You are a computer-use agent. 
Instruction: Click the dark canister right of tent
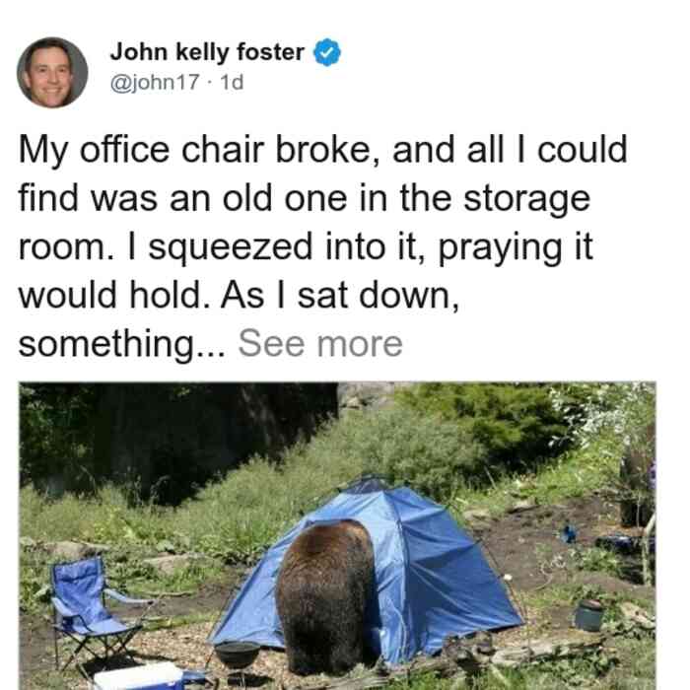click(589, 614)
